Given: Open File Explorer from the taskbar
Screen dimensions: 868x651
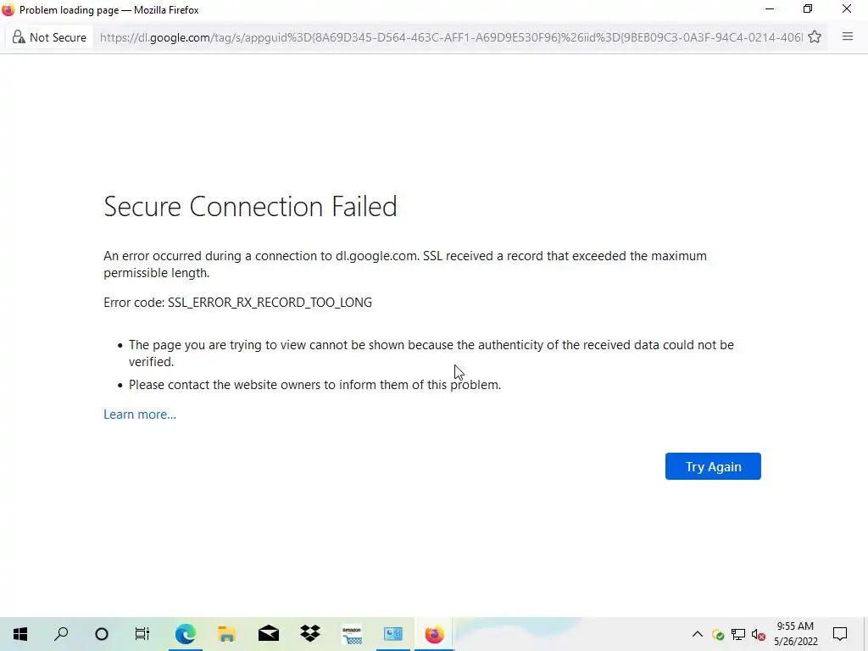Looking at the screenshot, I should 226,634.
